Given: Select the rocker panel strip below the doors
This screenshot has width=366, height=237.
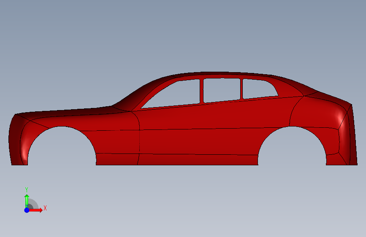Looking at the screenshot, I should pyautogui.click(x=198, y=160).
